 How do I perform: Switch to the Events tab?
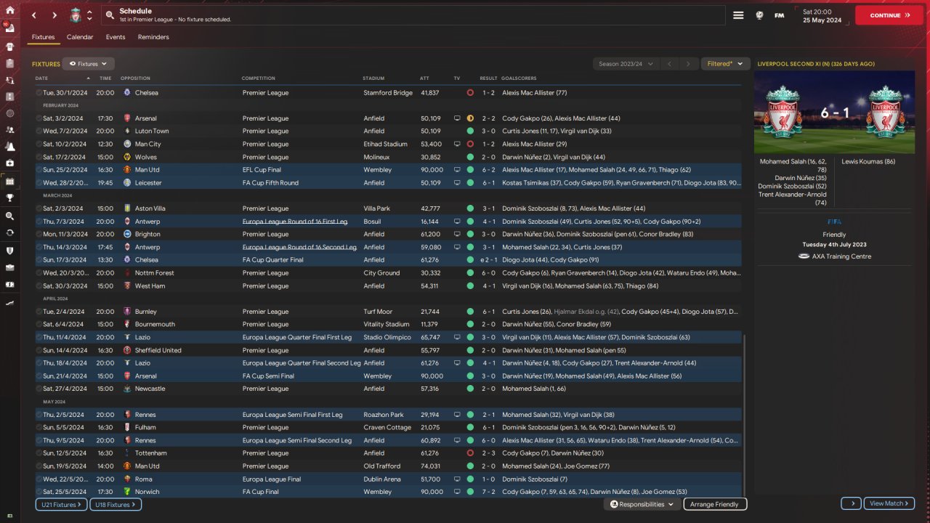pos(116,37)
